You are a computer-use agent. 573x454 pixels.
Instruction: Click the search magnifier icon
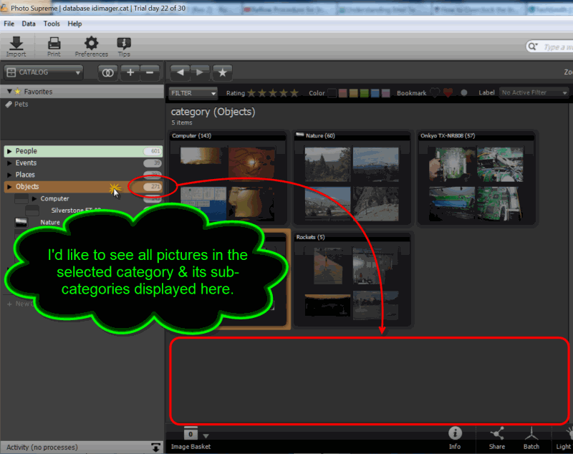click(x=533, y=47)
